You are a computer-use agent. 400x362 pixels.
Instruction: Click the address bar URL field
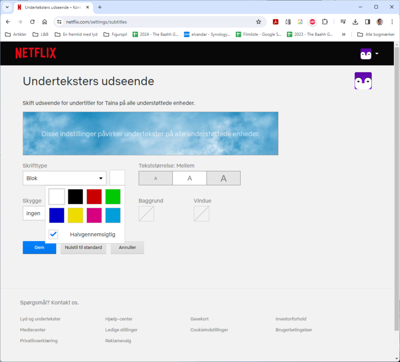pos(158,22)
